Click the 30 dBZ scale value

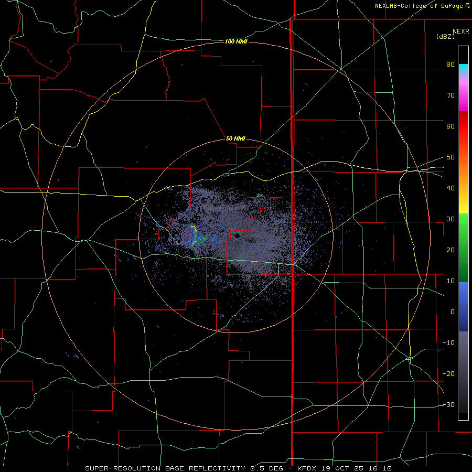(x=450, y=219)
